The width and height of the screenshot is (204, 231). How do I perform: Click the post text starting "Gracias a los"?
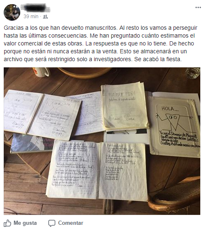(101, 44)
